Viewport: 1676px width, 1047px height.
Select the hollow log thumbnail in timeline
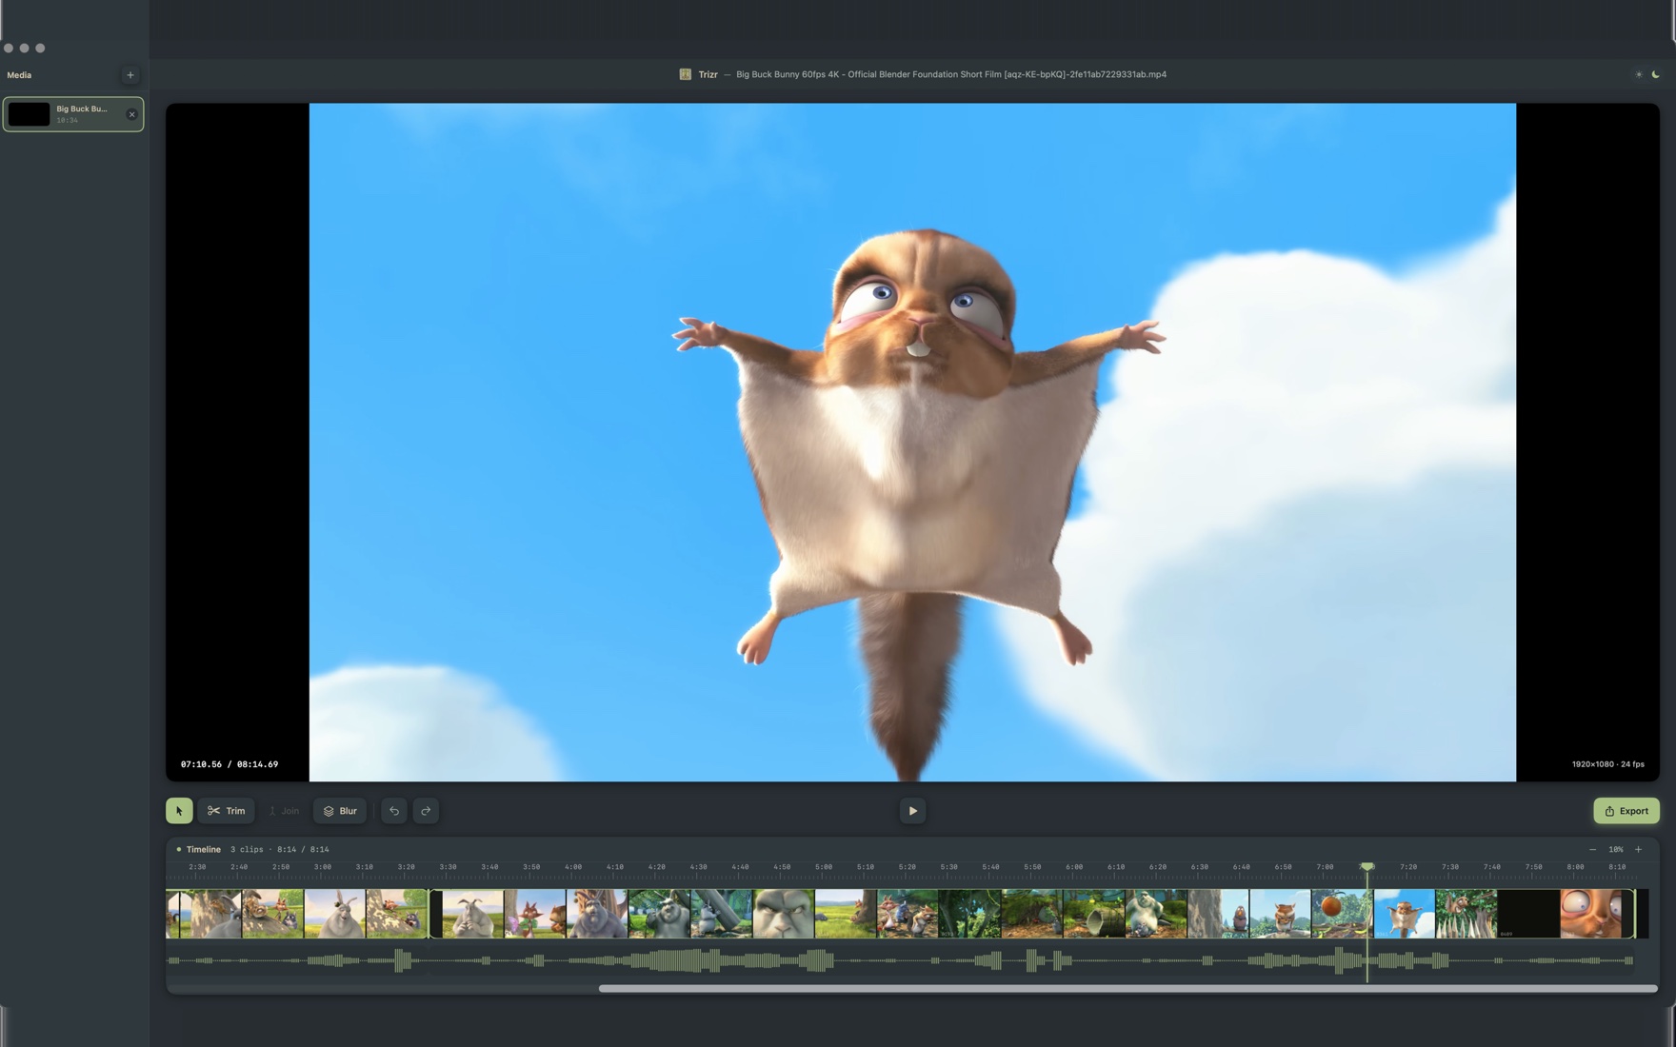(1094, 914)
